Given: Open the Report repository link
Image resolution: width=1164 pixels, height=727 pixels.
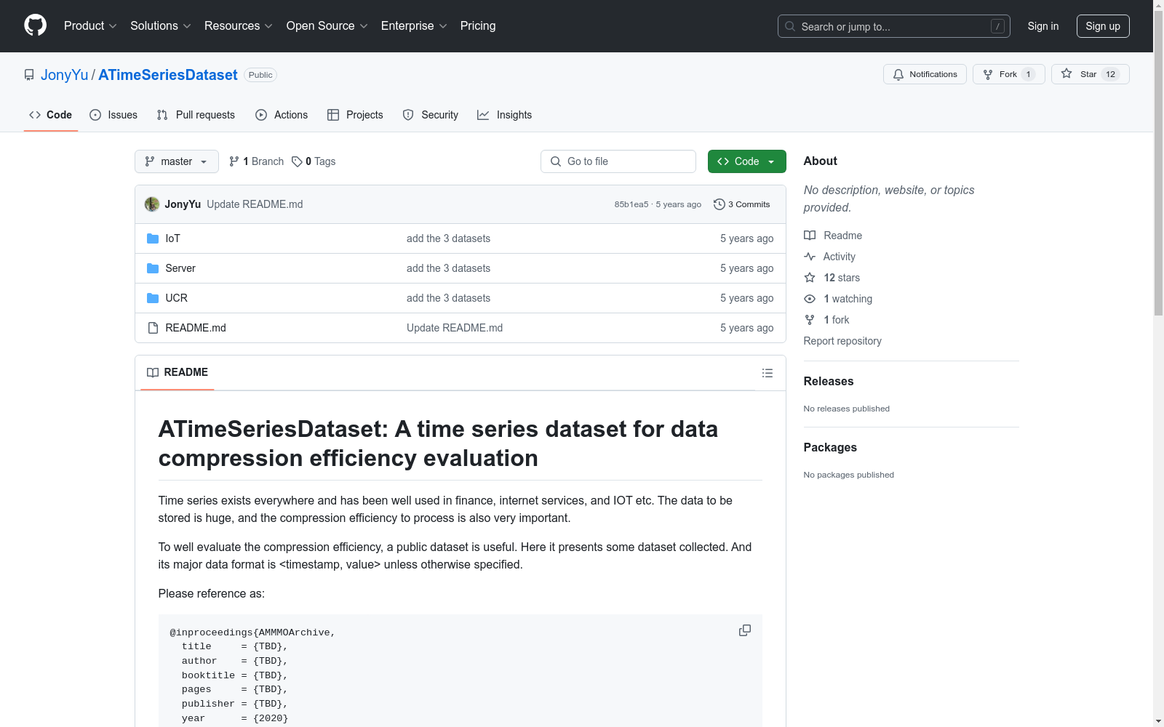Looking at the screenshot, I should pos(842,341).
